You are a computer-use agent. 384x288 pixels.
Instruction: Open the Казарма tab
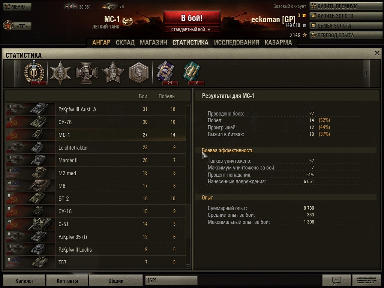coord(278,43)
